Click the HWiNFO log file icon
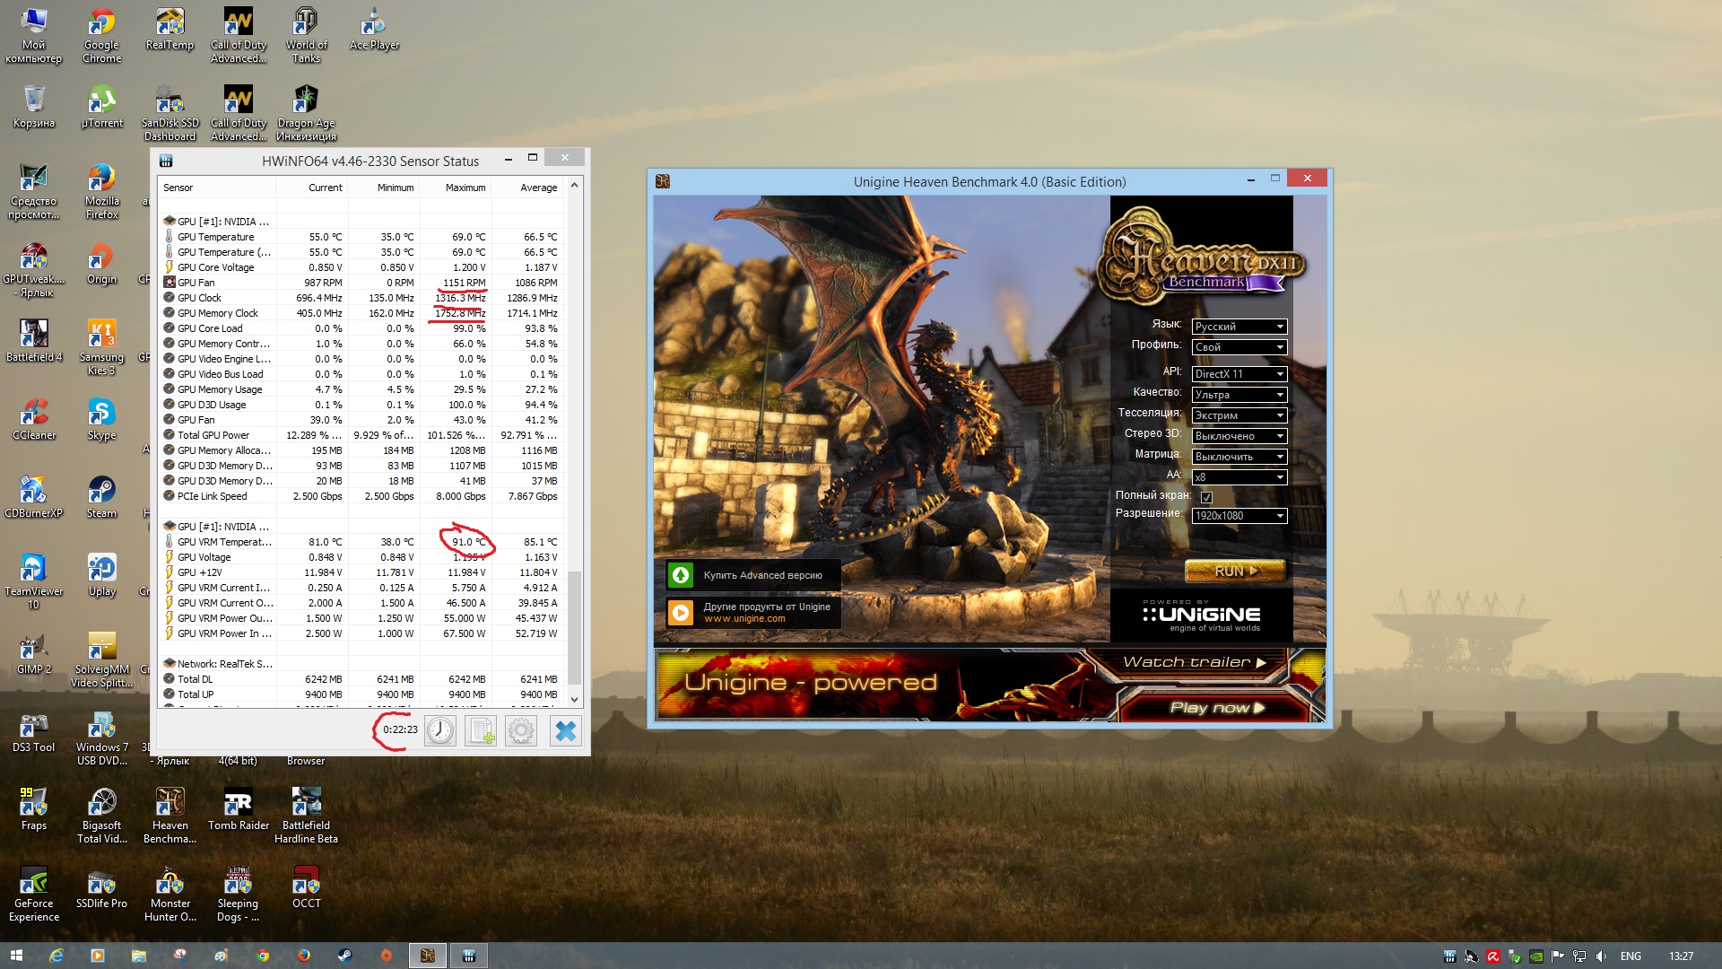 [x=482, y=730]
